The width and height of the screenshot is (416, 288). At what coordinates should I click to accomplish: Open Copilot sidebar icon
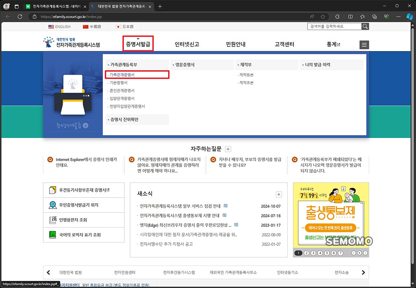409,16
